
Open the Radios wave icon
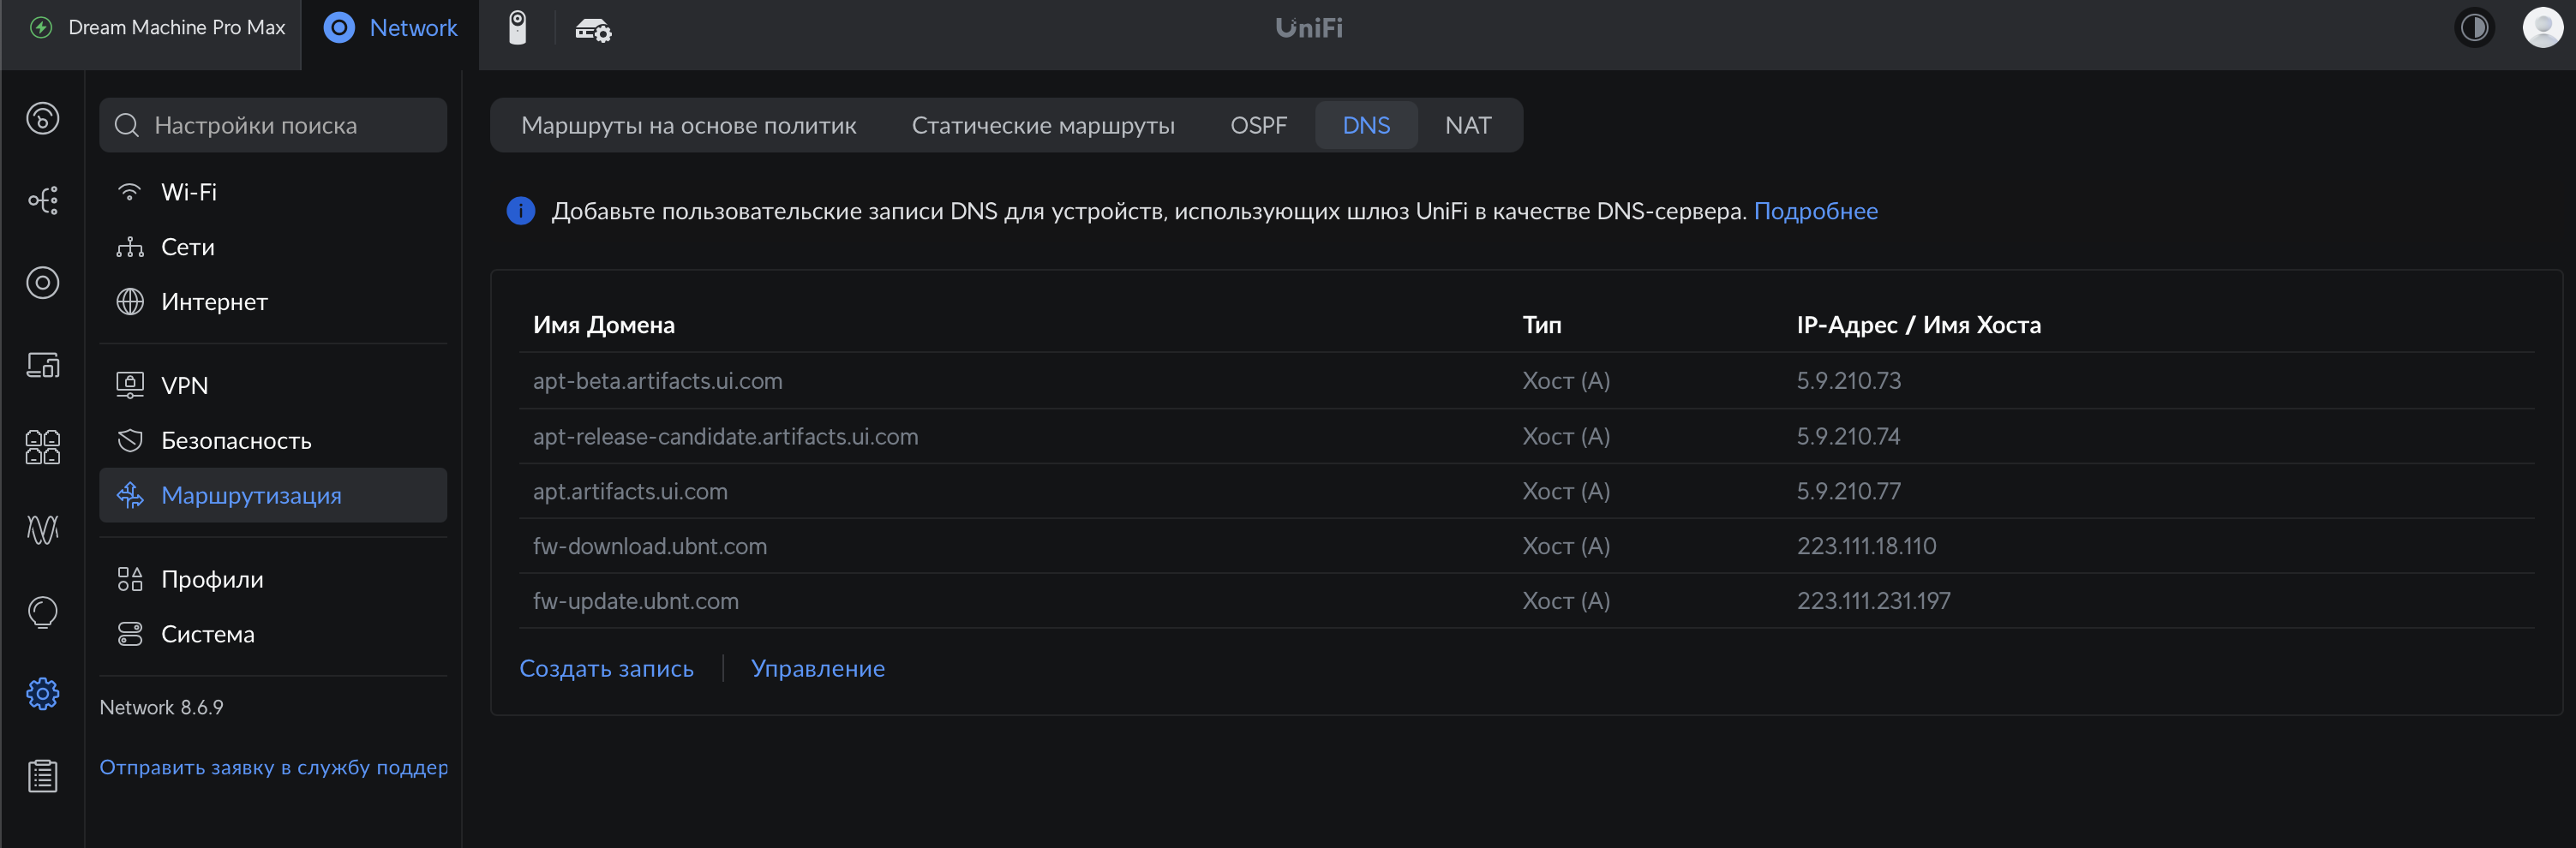click(x=42, y=529)
